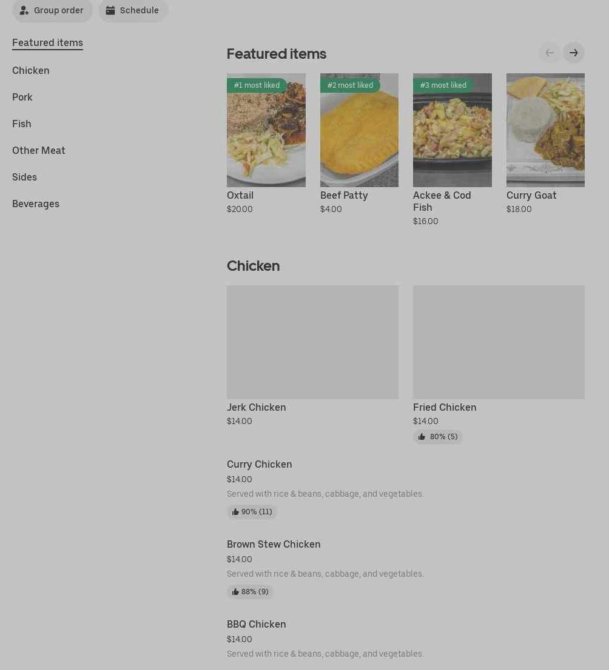The width and height of the screenshot is (609, 670).
Task: Select Featured items in the sidebar menu
Action: 47,42
